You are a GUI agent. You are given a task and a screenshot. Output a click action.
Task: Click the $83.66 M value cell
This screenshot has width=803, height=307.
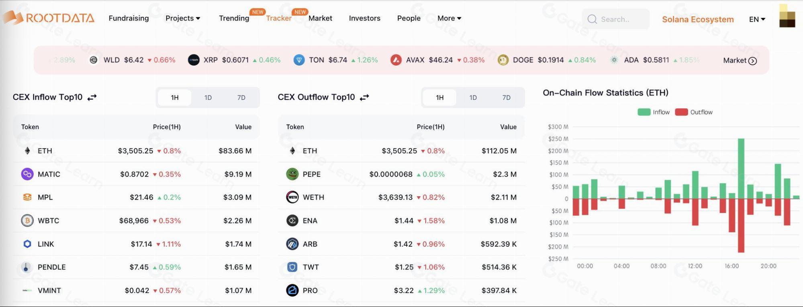coord(235,151)
